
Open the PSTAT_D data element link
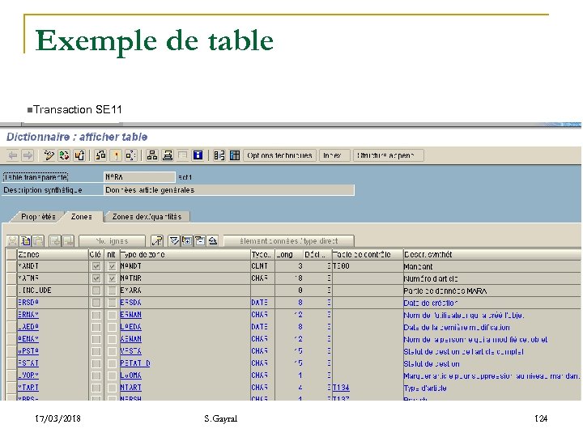tap(135, 363)
